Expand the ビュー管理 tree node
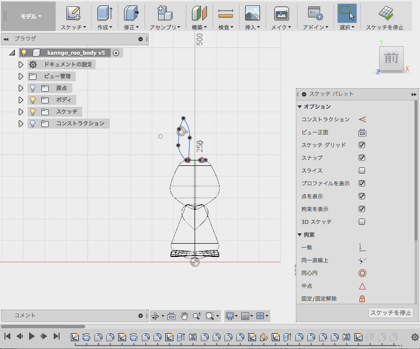Image resolution: width=420 pixels, height=349 pixels. [21, 76]
